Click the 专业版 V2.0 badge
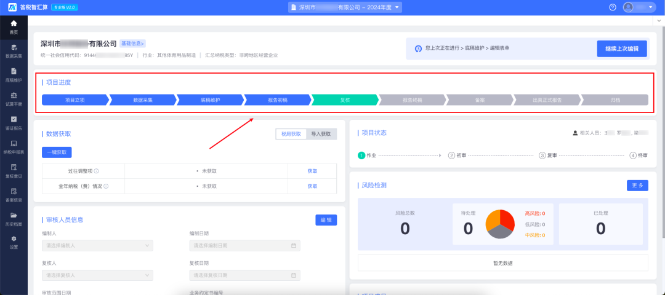This screenshot has height=295, width=665. [x=64, y=7]
